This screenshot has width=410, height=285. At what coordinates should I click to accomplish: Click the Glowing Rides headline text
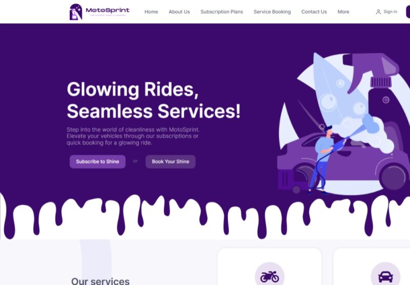pyautogui.click(x=133, y=89)
